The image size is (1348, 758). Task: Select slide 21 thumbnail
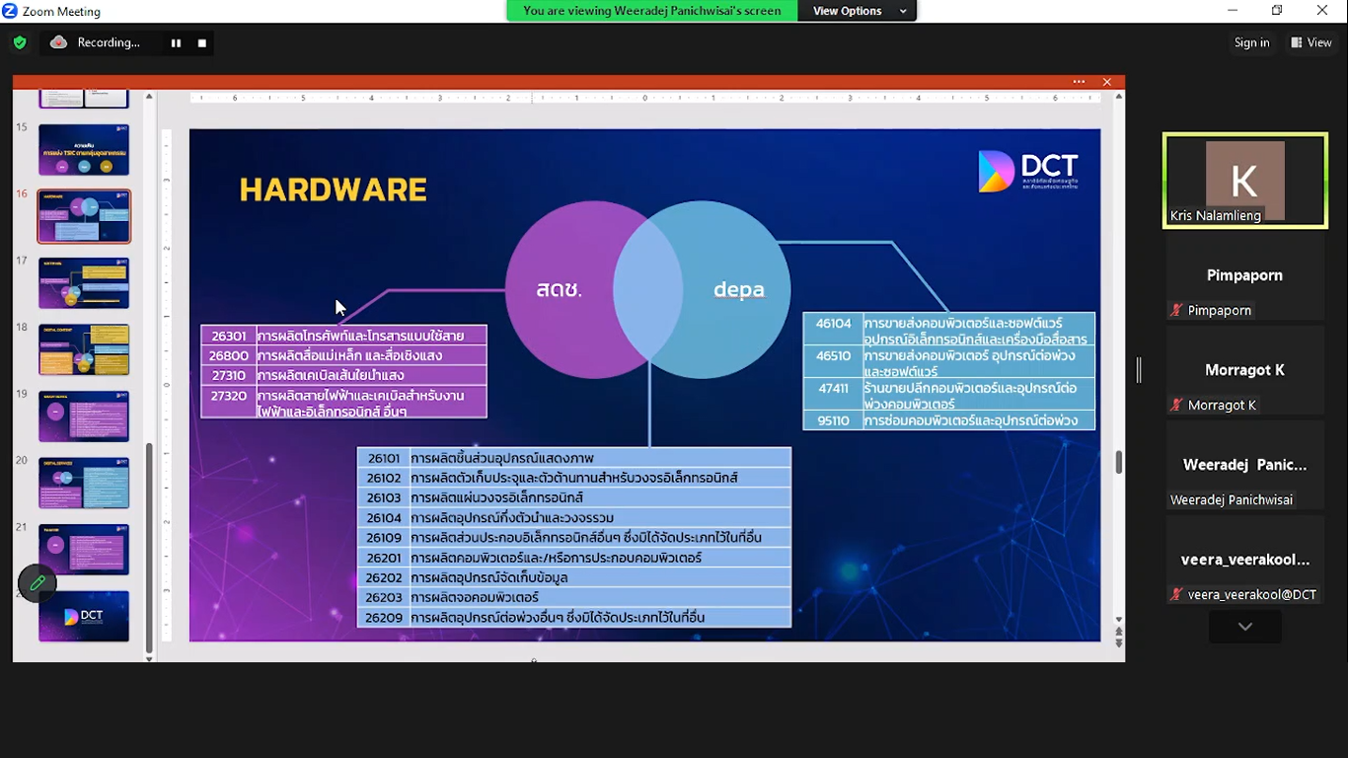84,549
